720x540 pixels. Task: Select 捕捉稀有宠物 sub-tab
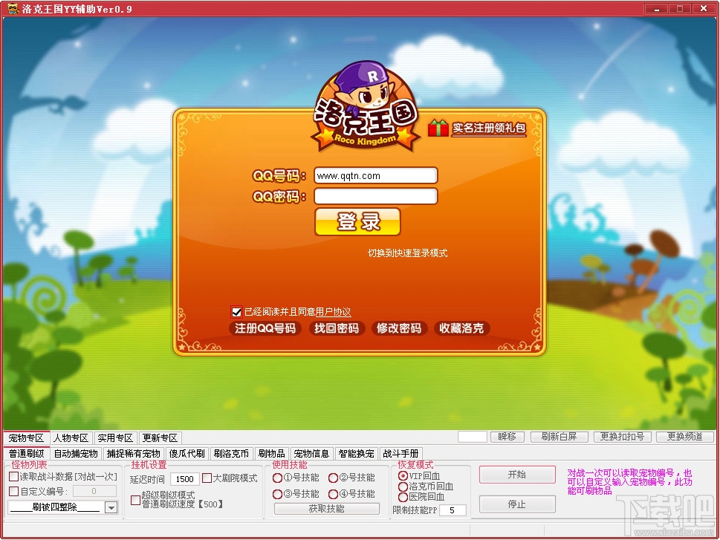134,454
